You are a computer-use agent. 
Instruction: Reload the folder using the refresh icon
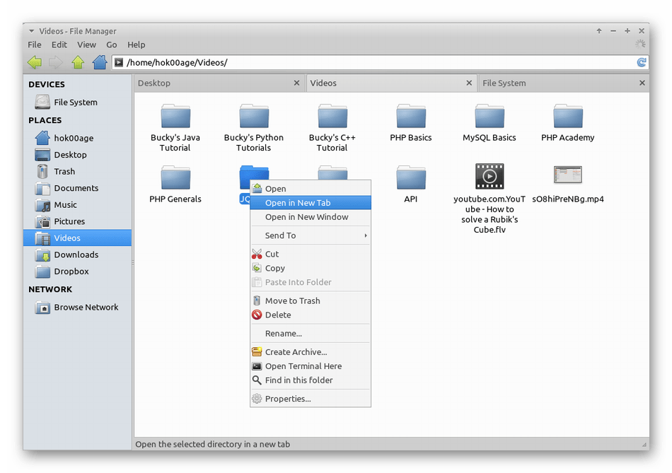(641, 63)
